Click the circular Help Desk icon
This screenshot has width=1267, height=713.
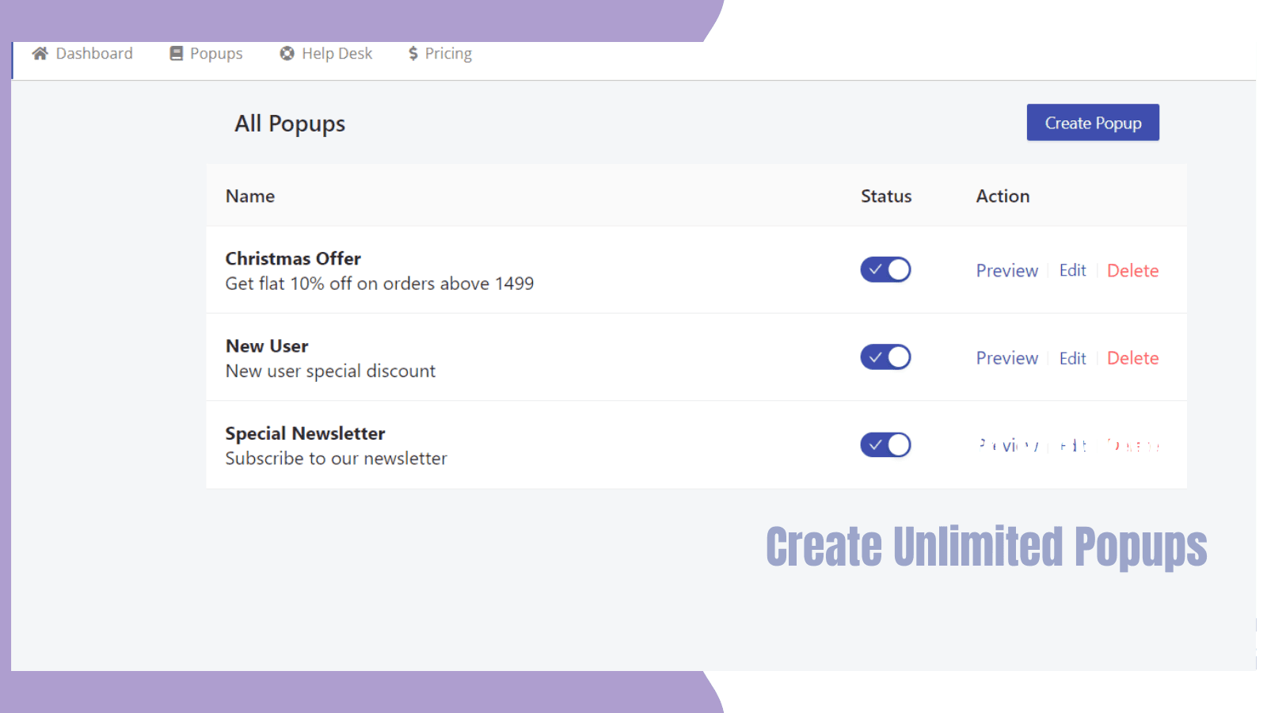[x=287, y=53]
